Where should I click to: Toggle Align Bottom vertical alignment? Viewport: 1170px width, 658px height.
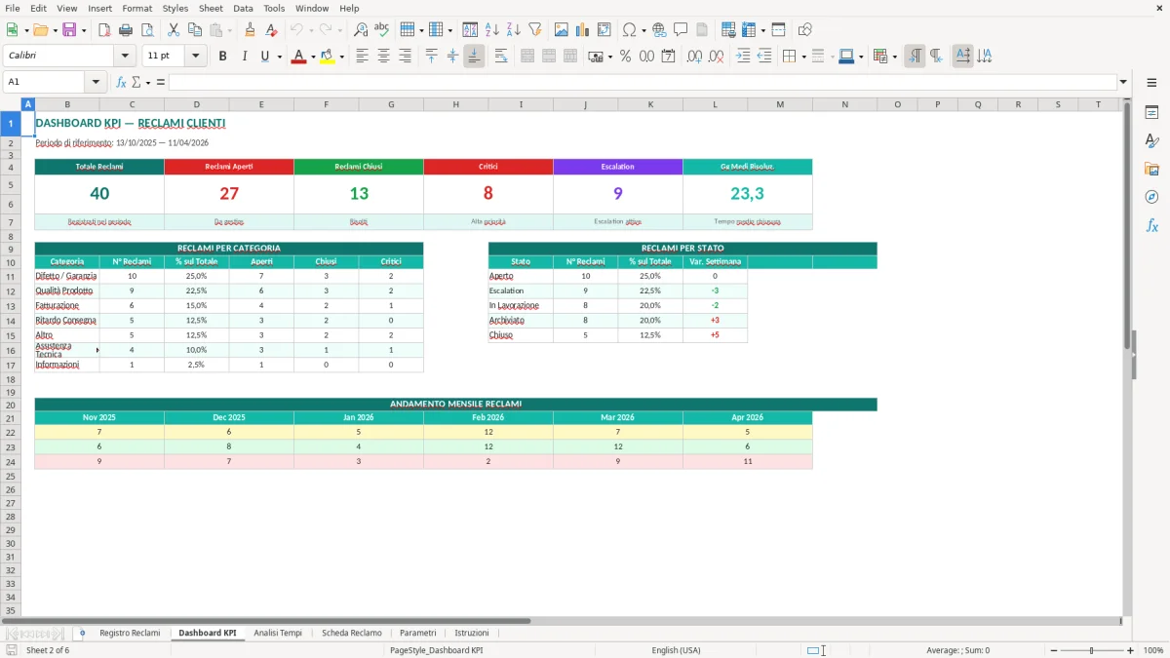(474, 57)
